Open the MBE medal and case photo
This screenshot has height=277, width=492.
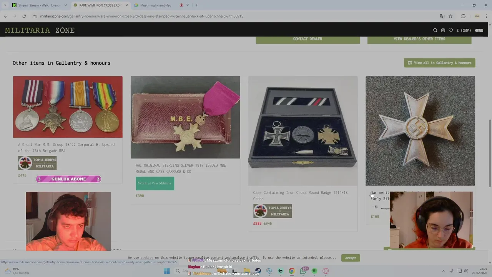click(185, 117)
